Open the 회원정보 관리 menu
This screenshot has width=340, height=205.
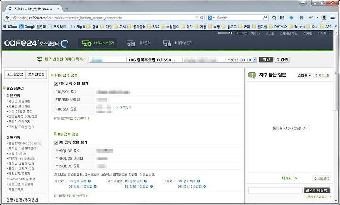point(178,43)
